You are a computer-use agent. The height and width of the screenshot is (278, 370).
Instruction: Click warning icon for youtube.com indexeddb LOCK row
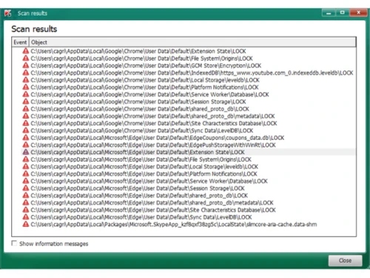(x=26, y=73)
